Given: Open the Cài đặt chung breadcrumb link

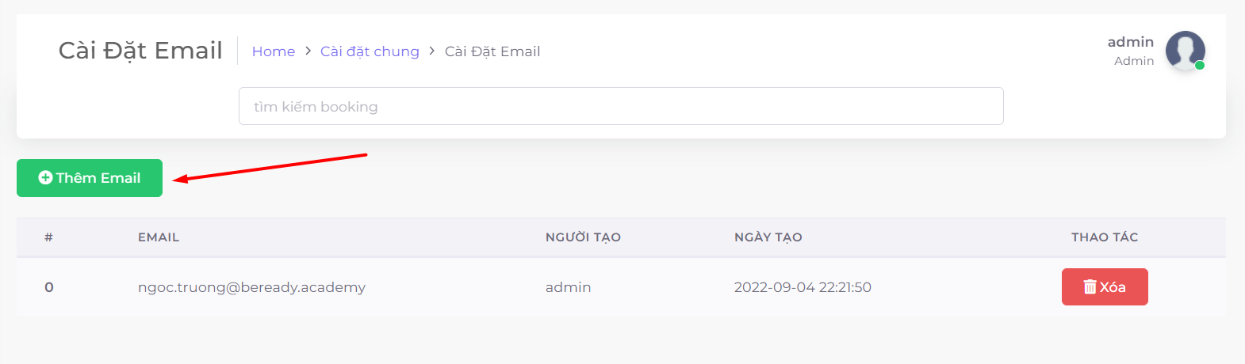Looking at the screenshot, I should [370, 51].
